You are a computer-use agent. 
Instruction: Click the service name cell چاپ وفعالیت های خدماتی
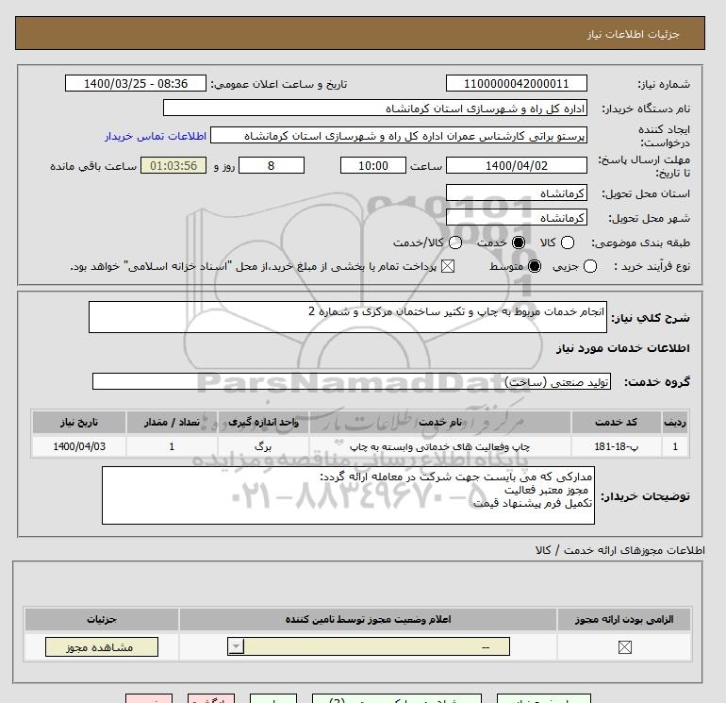(440, 446)
